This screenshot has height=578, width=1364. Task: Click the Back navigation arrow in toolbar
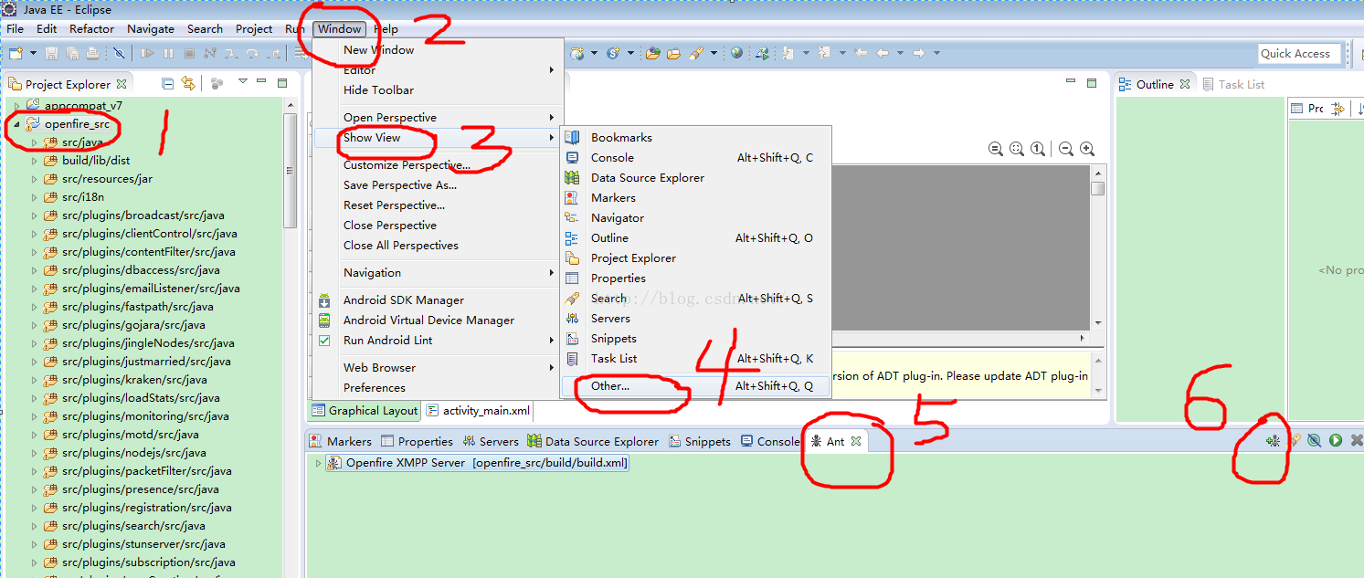point(883,53)
